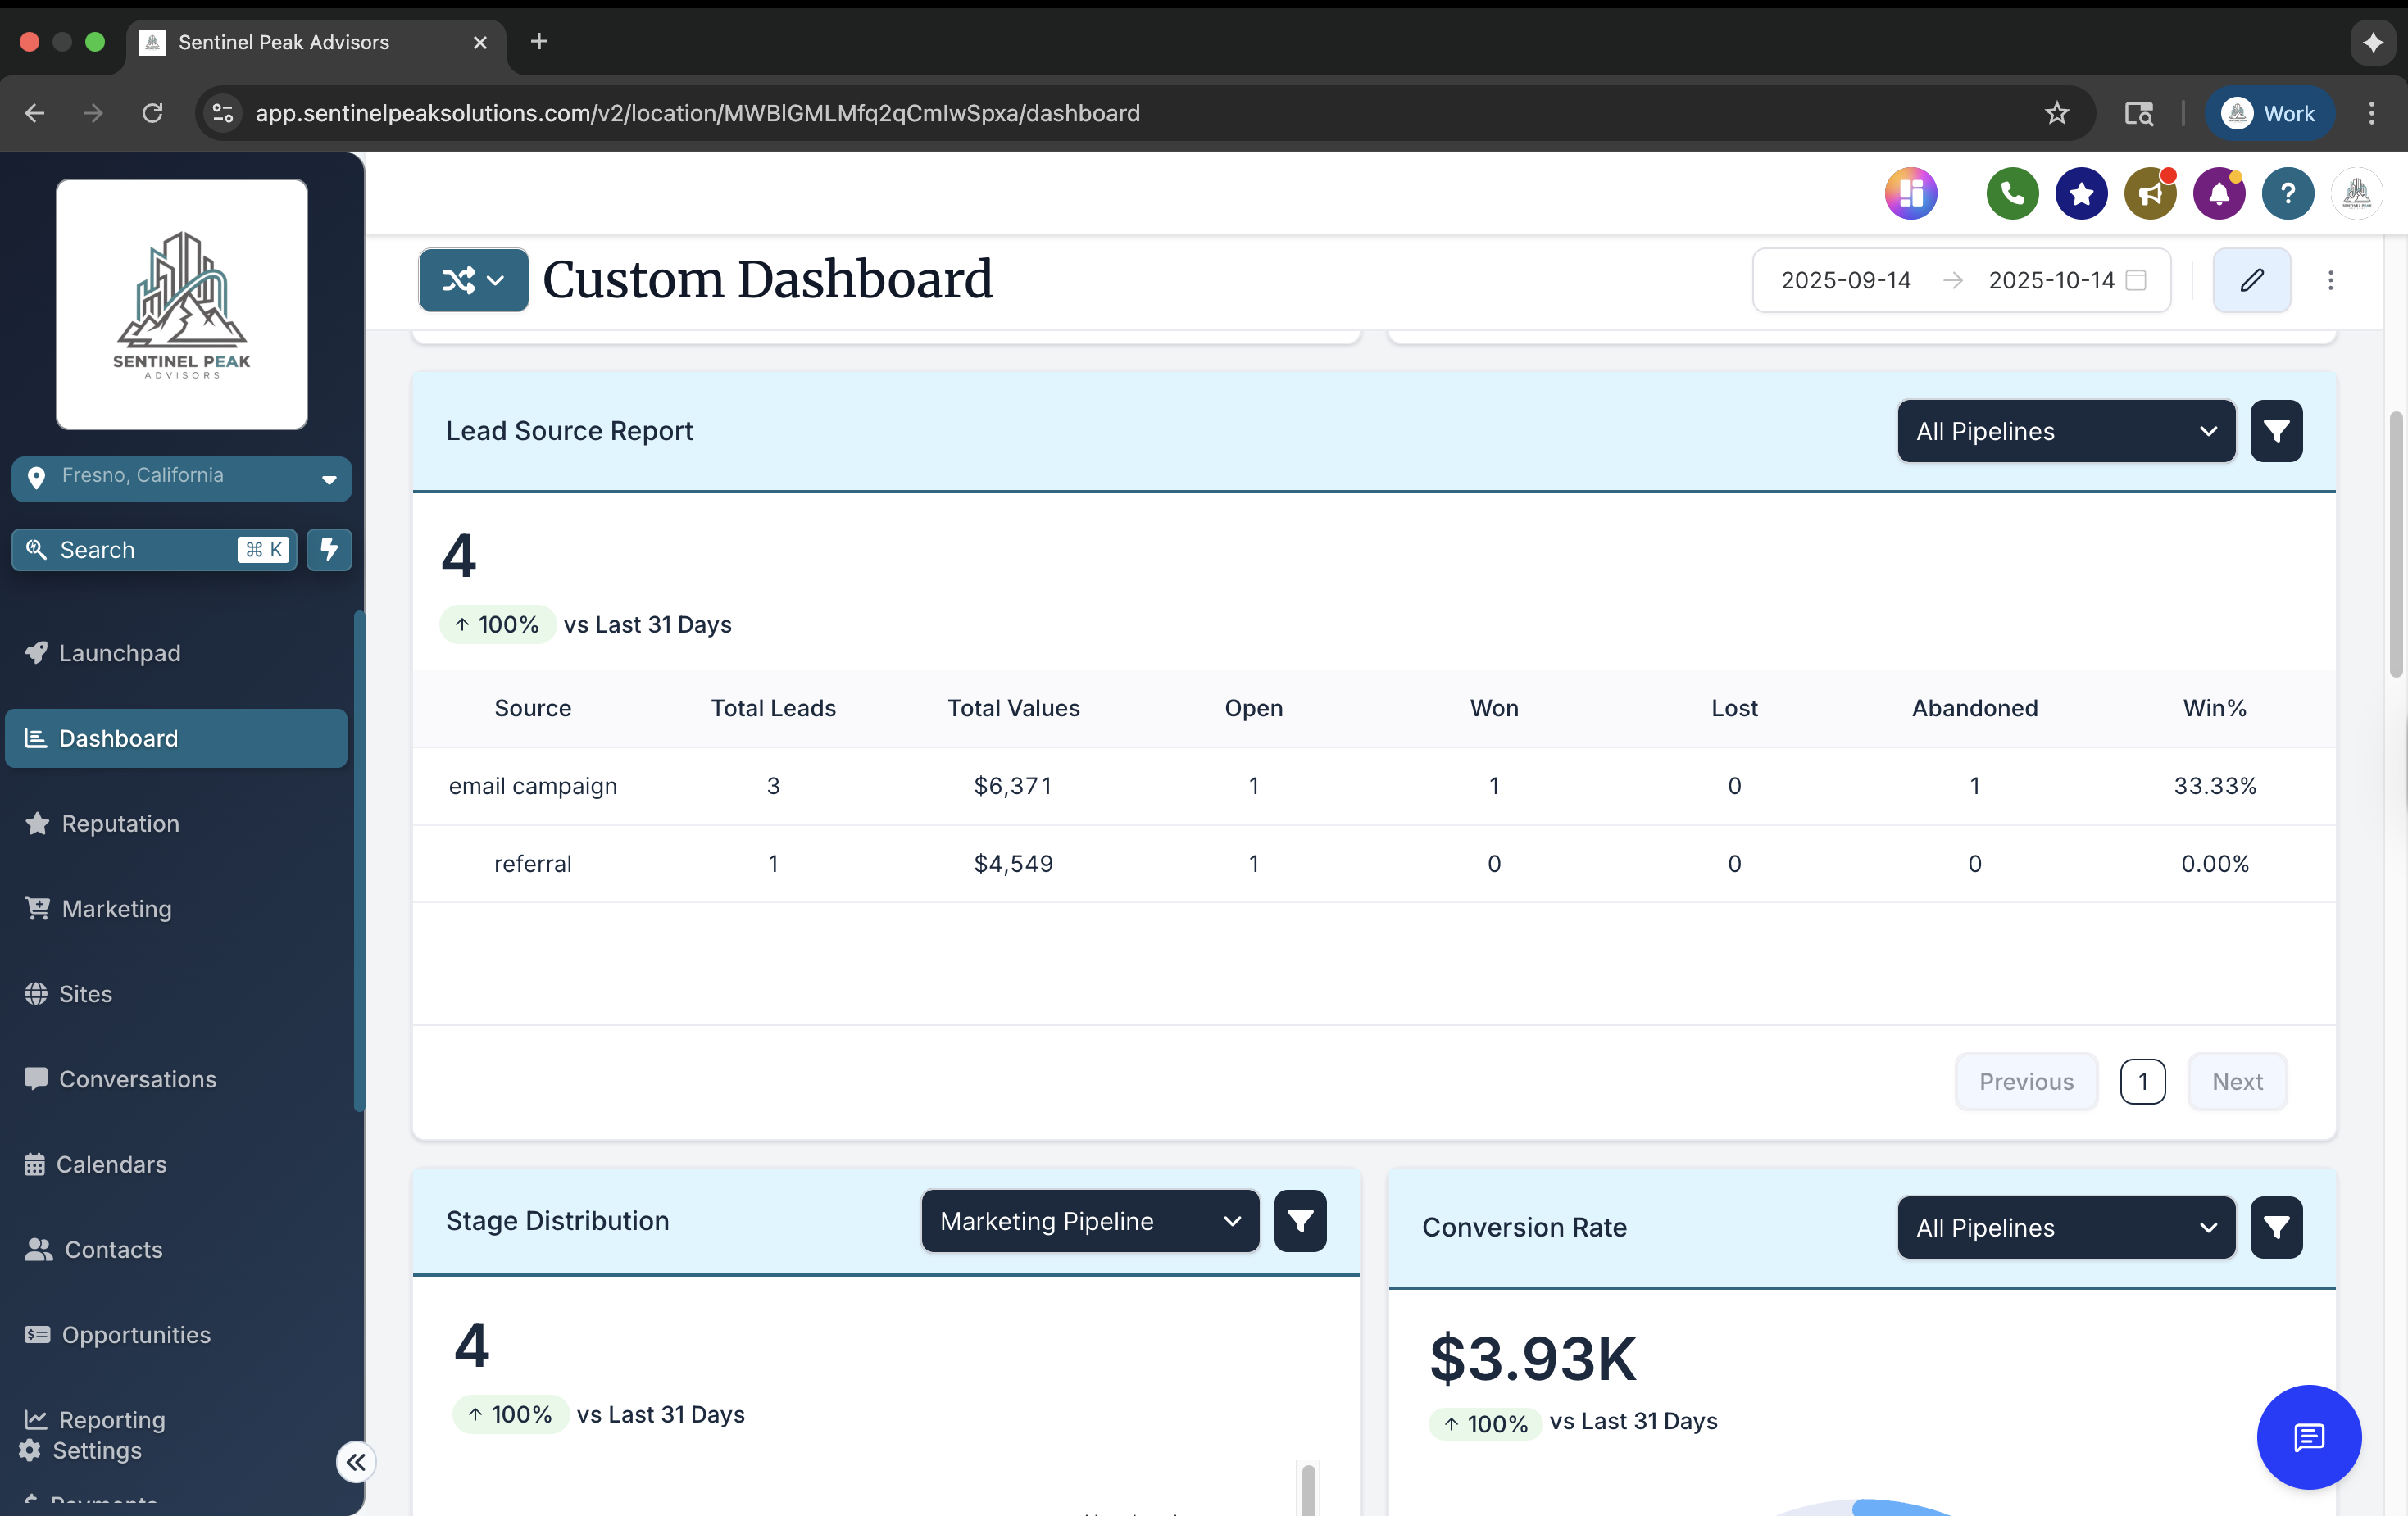The image size is (2408, 1516).
Task: Open the blue chat bubble widget
Action: tap(2308, 1438)
